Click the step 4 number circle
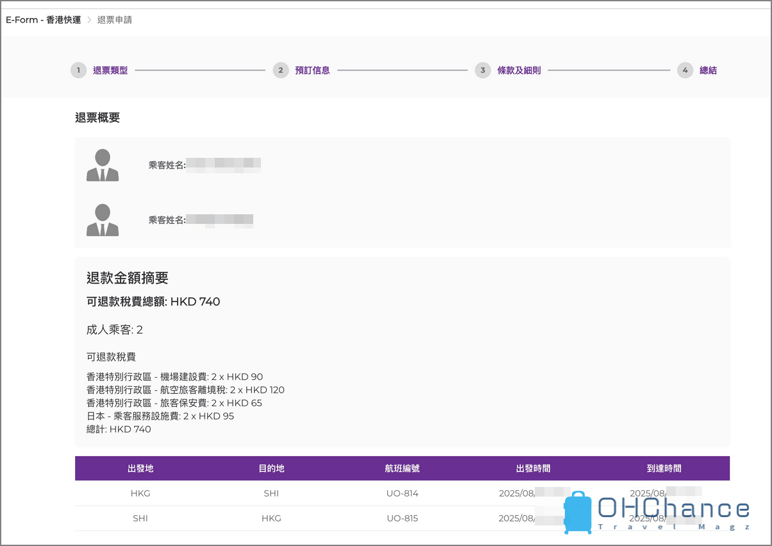The width and height of the screenshot is (772, 546). (685, 71)
